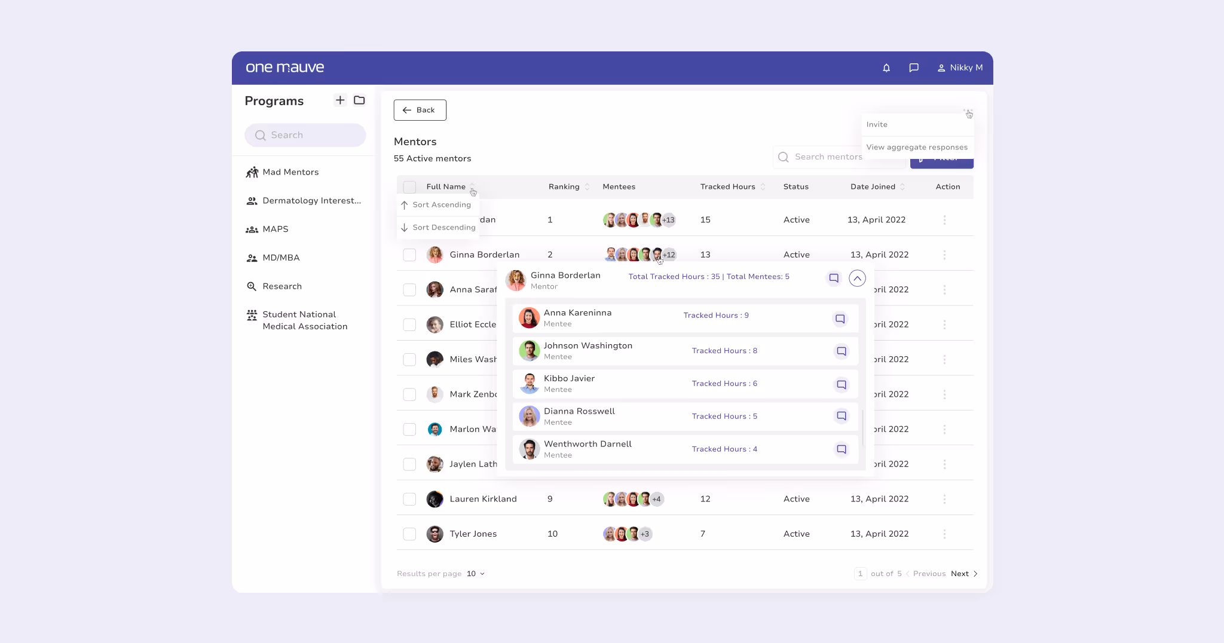
Task: Open action menu for Jaylen Lath row
Action: [944, 464]
